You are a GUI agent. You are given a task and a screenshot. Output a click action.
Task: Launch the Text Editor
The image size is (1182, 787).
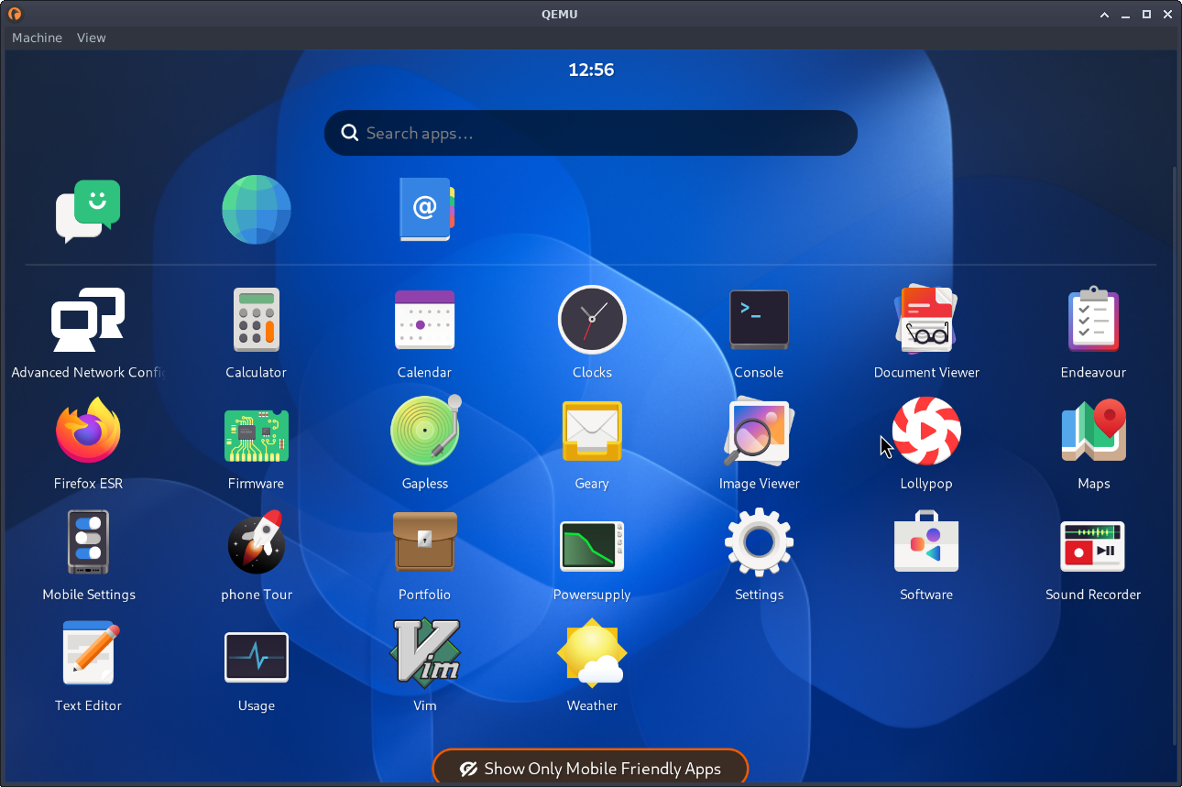tap(89, 652)
